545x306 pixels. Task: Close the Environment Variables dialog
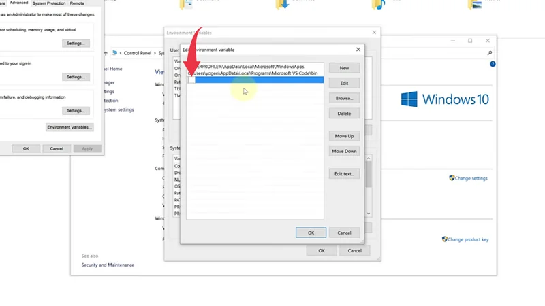(x=374, y=32)
